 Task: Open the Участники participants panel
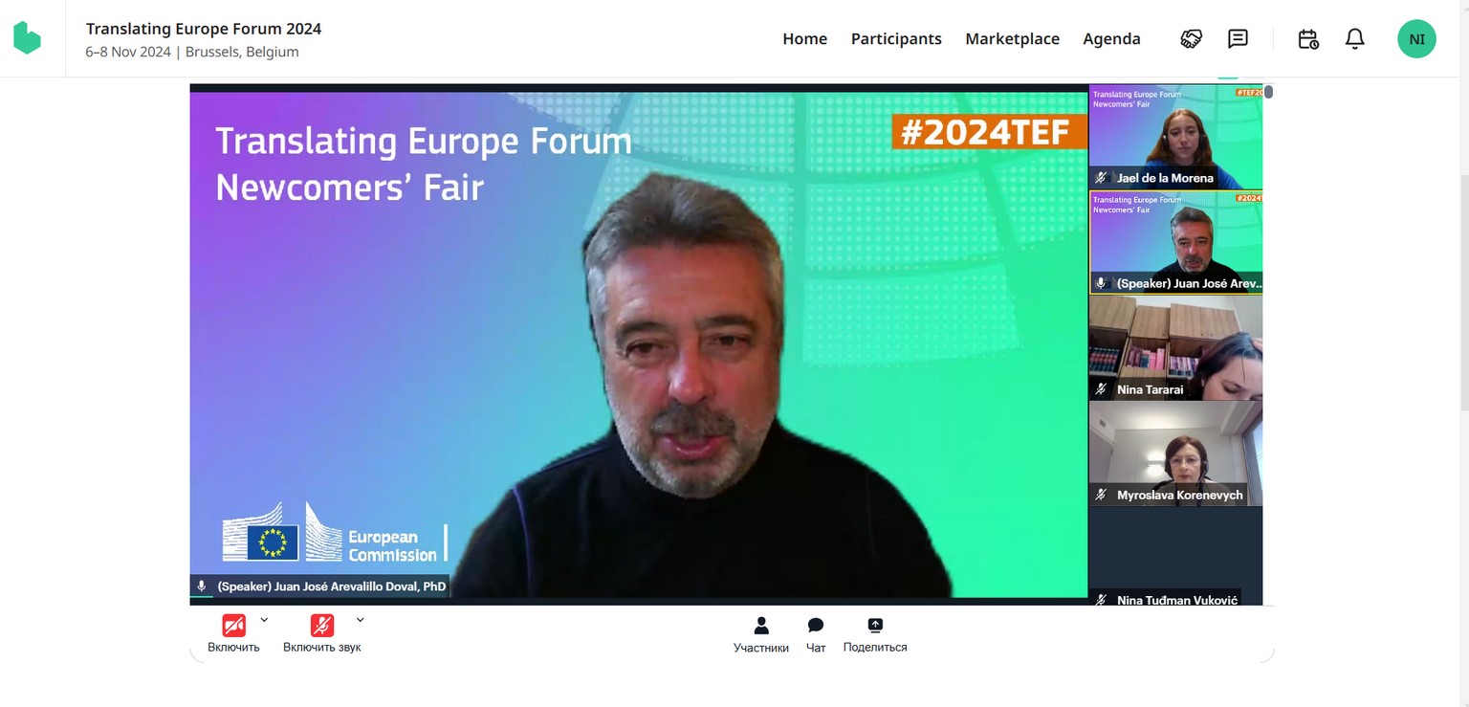[761, 635]
